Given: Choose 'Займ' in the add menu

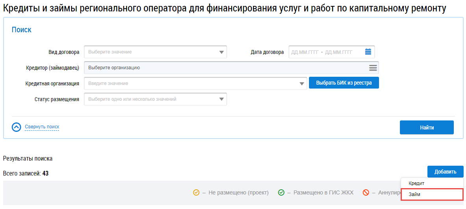Looking at the screenshot, I should point(415,194).
